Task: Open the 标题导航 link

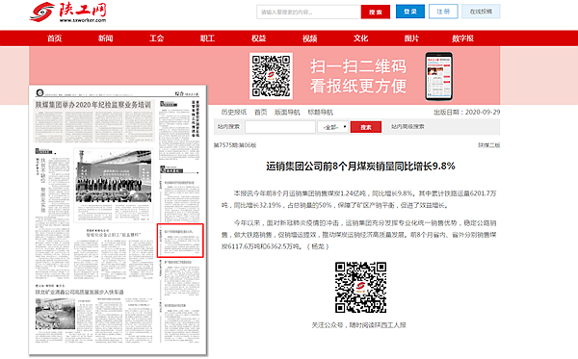Action: [x=321, y=113]
